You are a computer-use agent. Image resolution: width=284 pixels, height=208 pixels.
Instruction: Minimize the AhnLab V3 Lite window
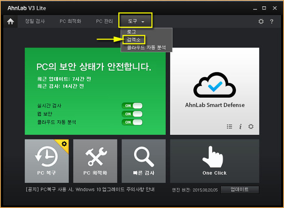(x=255, y=8)
